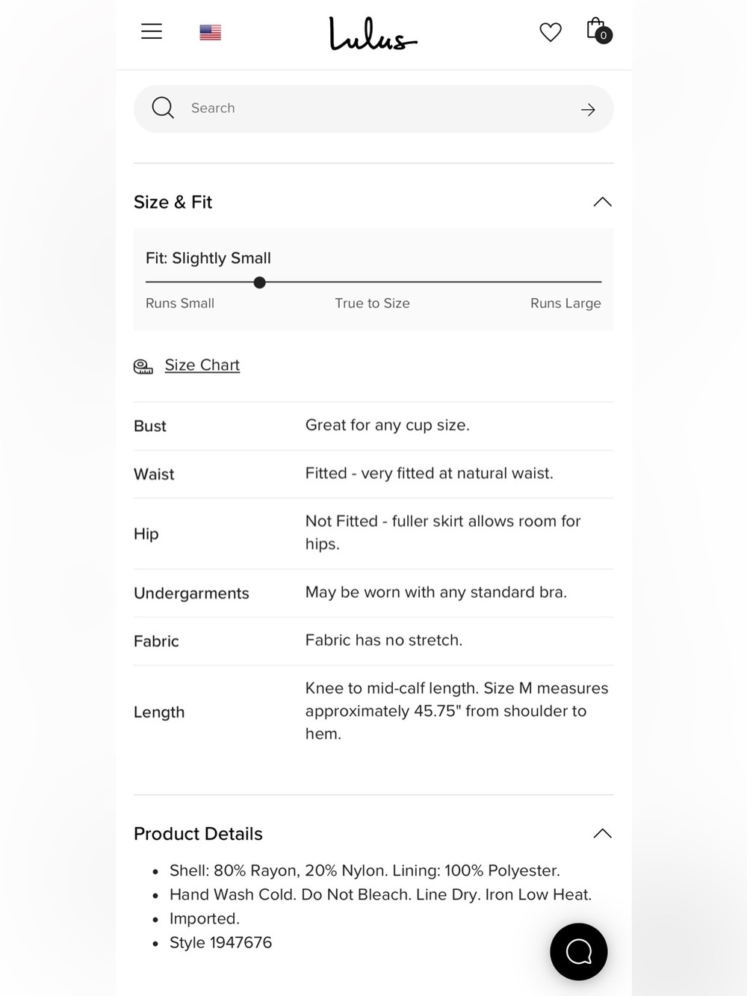This screenshot has height=996, width=747.
Task: Click the Style 1947676 text
Action: (220, 943)
